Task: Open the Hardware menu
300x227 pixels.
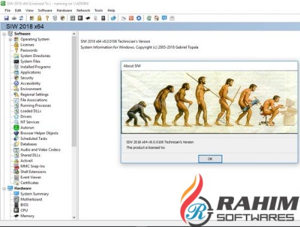Action: pos(64,10)
